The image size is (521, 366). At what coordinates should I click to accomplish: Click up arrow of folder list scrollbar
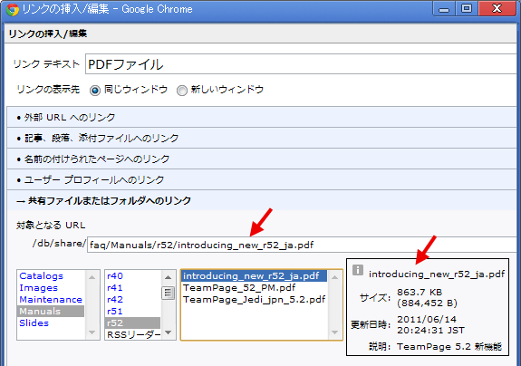click(x=92, y=277)
